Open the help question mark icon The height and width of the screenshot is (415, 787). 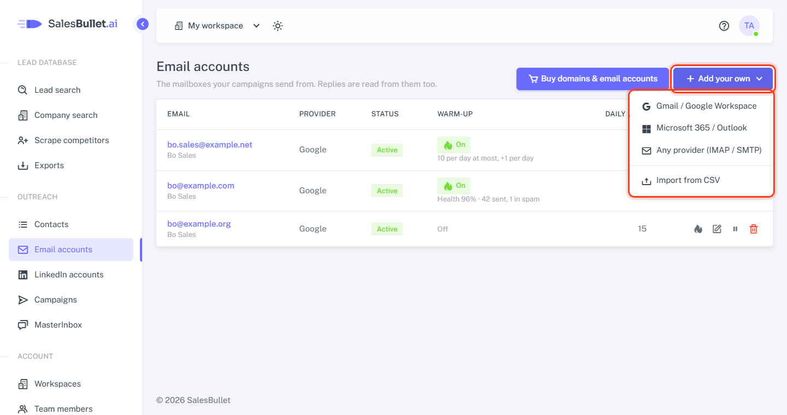pyautogui.click(x=724, y=26)
